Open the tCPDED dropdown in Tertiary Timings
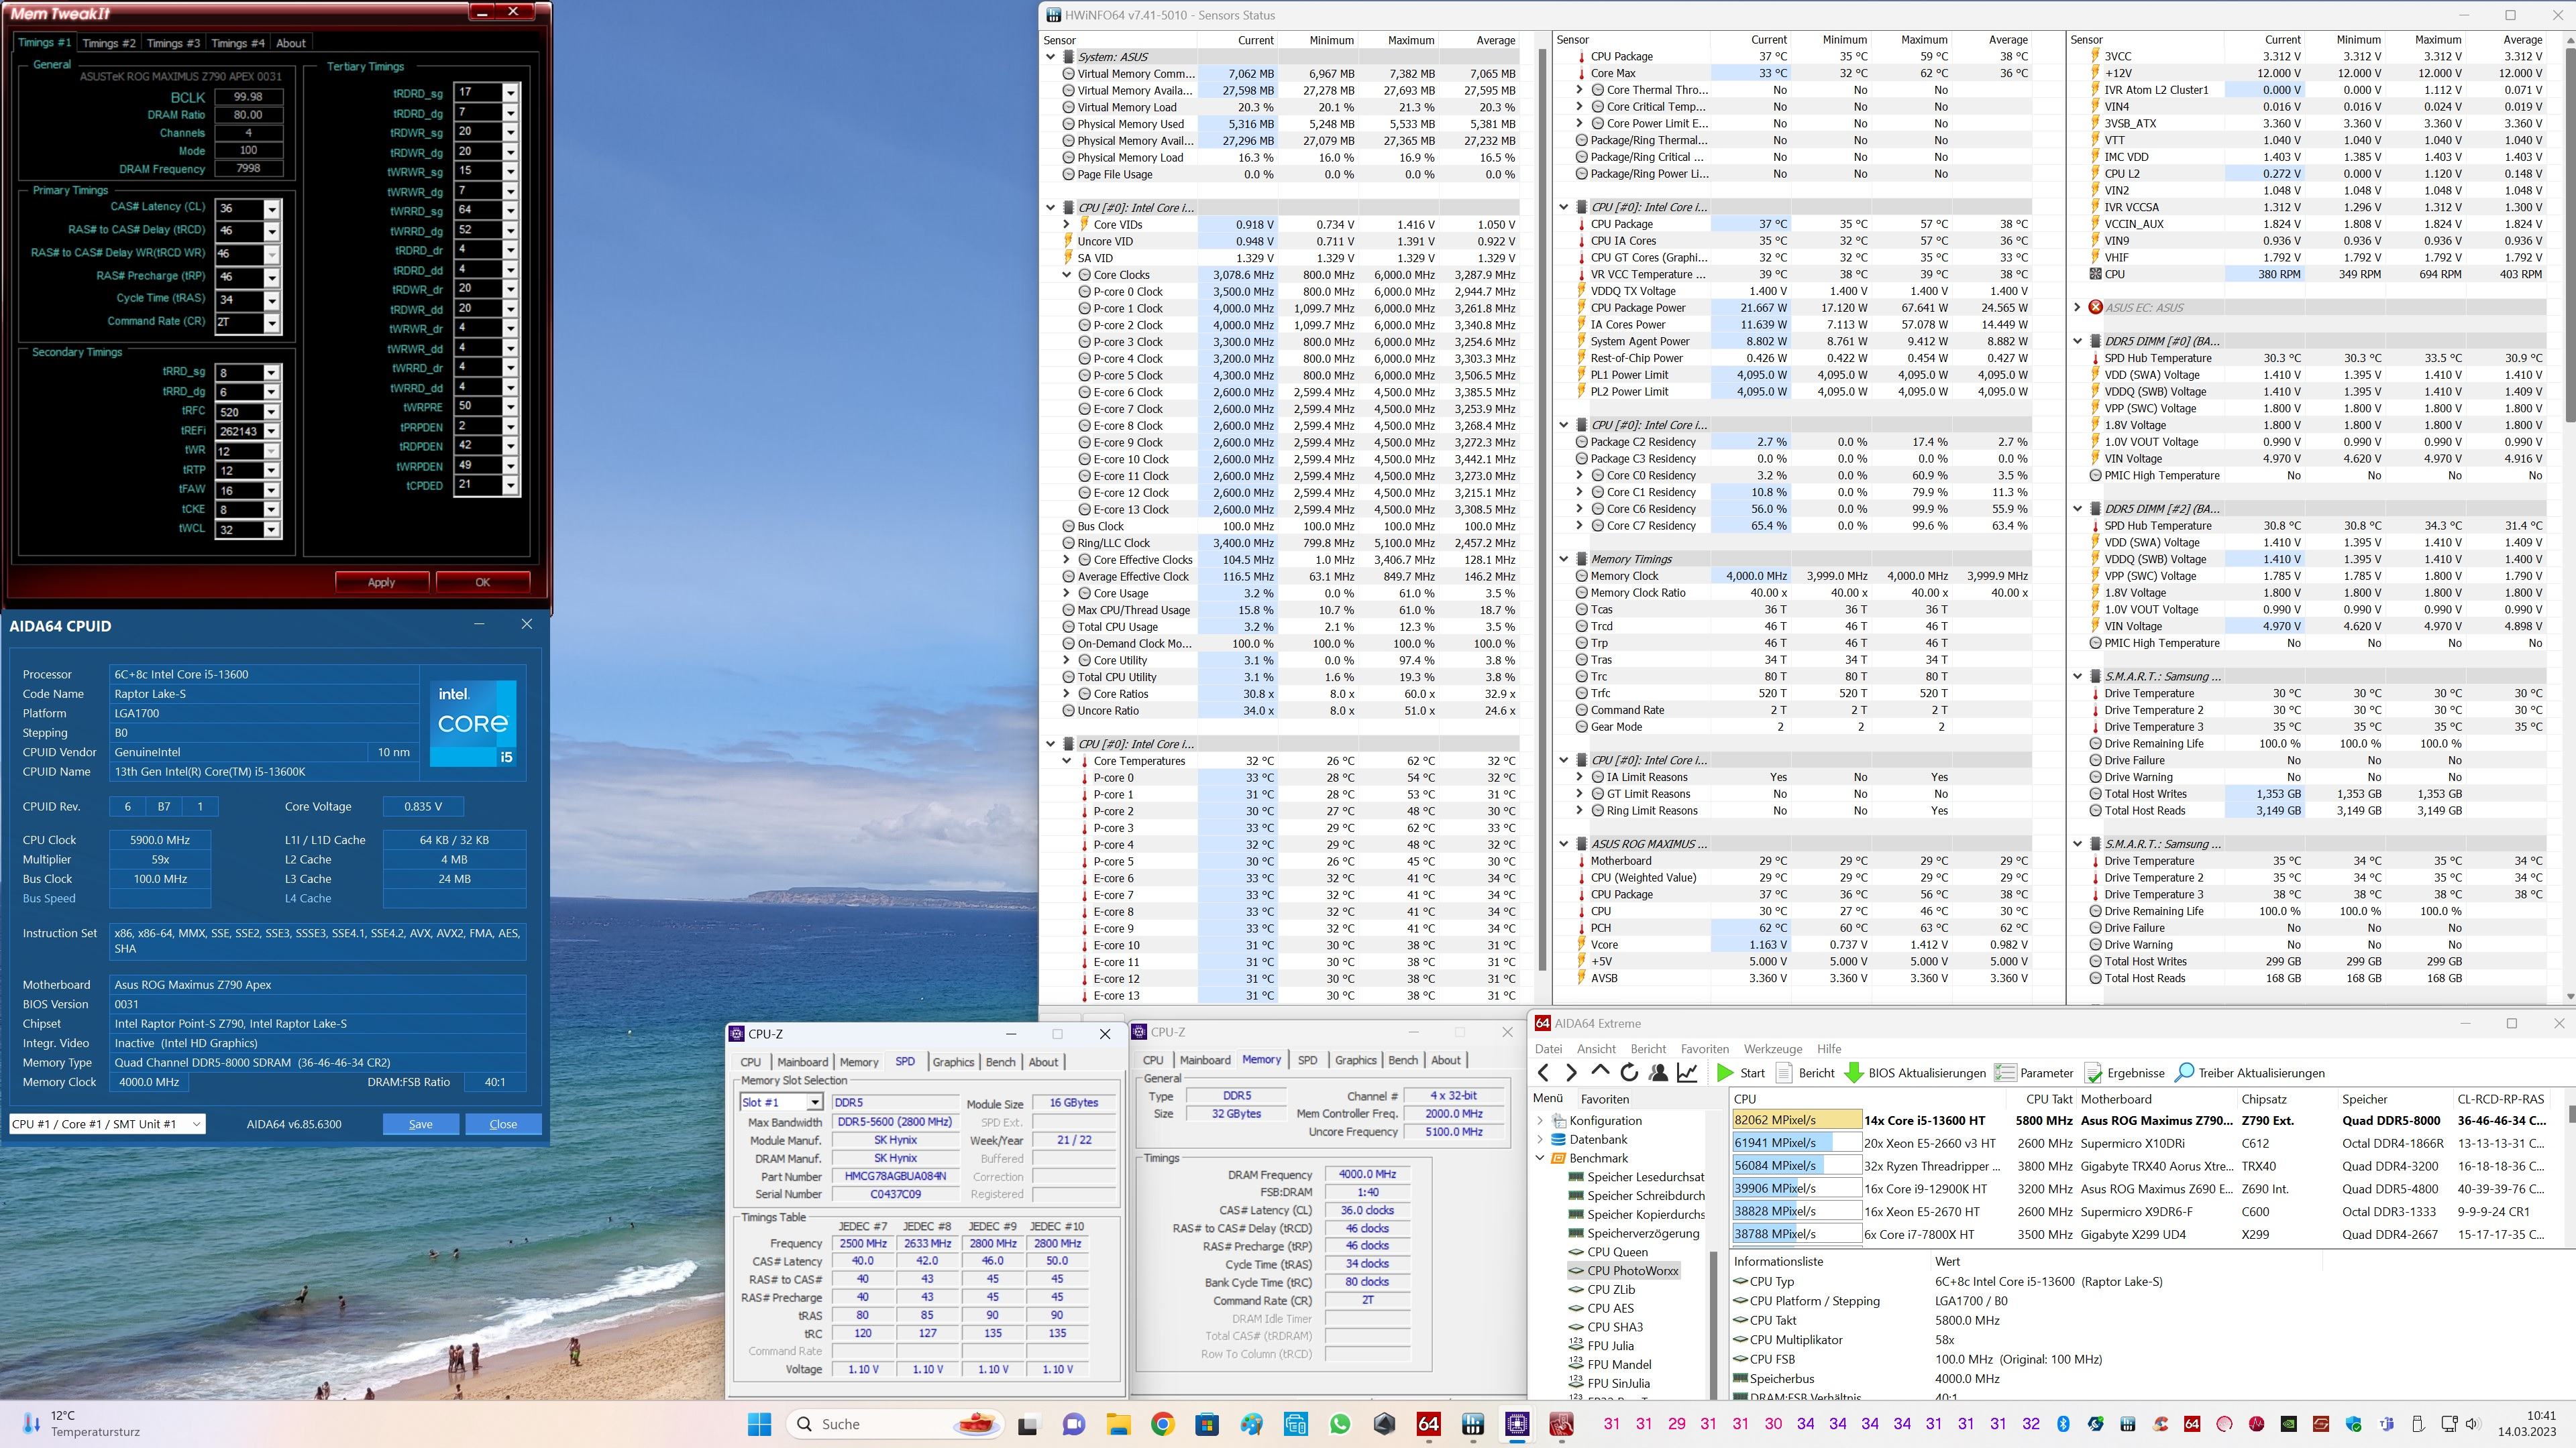The image size is (2576, 1448). [511, 485]
